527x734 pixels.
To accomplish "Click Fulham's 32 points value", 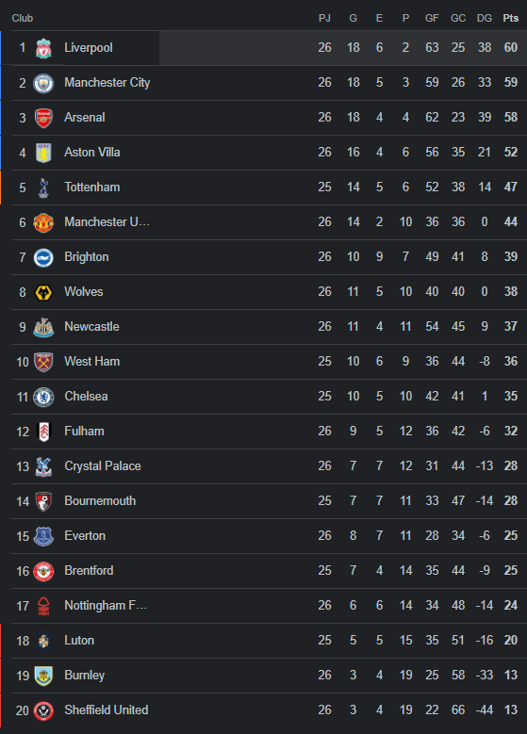I will click(511, 432).
